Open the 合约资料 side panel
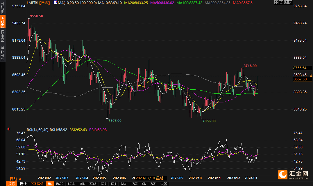This screenshot has width=313, height=186. tap(3, 53)
